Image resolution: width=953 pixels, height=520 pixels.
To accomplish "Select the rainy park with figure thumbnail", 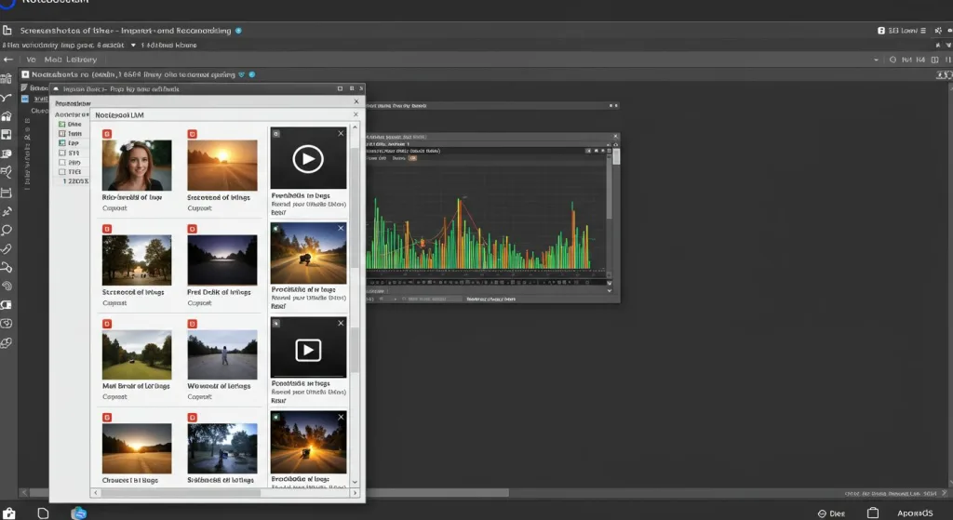I will [x=222, y=448].
